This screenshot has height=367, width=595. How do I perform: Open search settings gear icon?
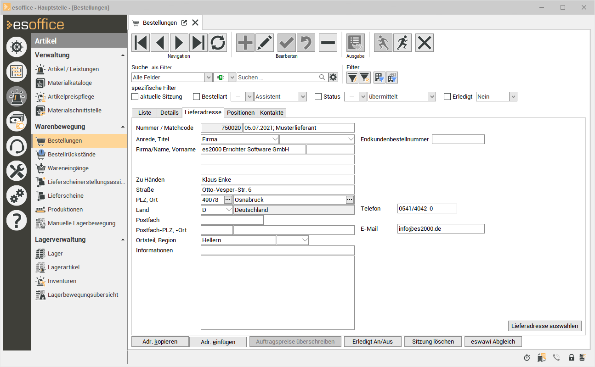(x=334, y=78)
